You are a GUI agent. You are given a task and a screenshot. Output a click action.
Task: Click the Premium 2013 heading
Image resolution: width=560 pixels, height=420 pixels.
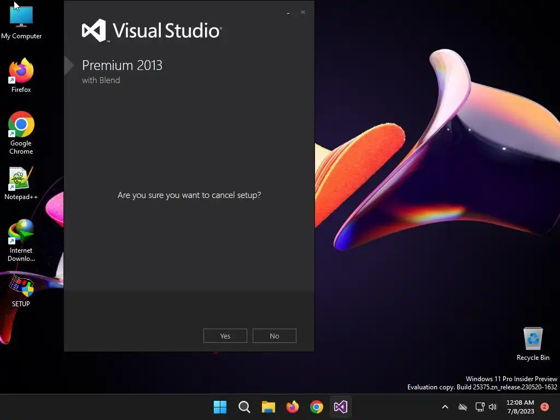pyautogui.click(x=122, y=66)
